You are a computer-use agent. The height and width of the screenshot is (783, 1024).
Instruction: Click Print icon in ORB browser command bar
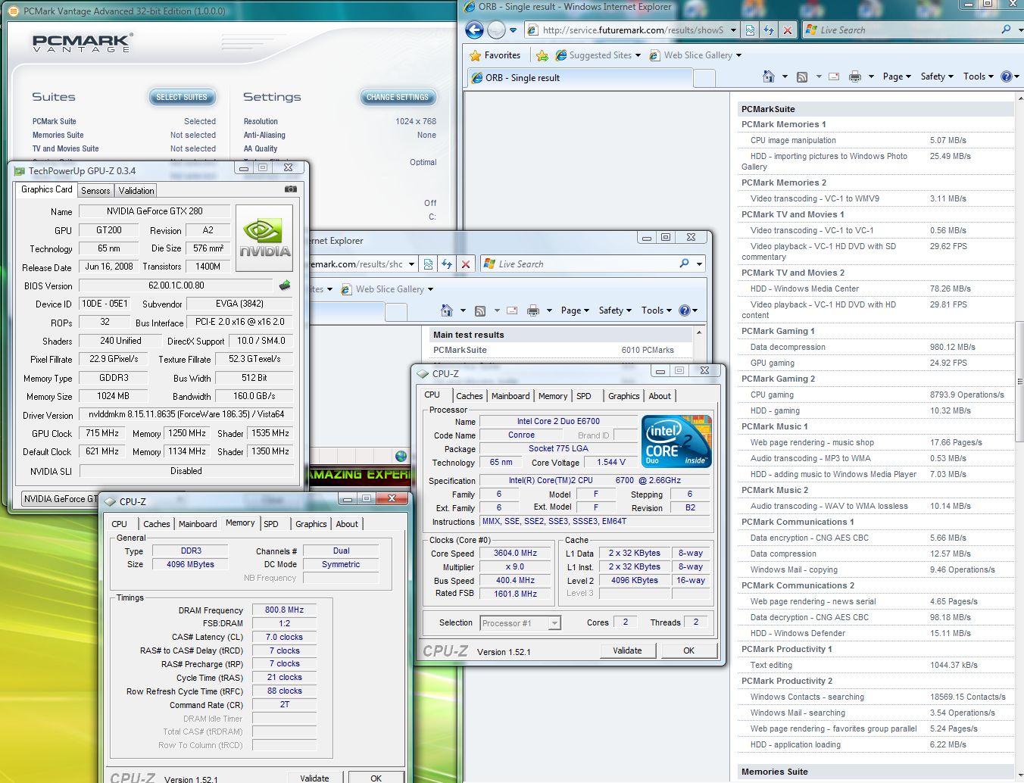(x=855, y=76)
